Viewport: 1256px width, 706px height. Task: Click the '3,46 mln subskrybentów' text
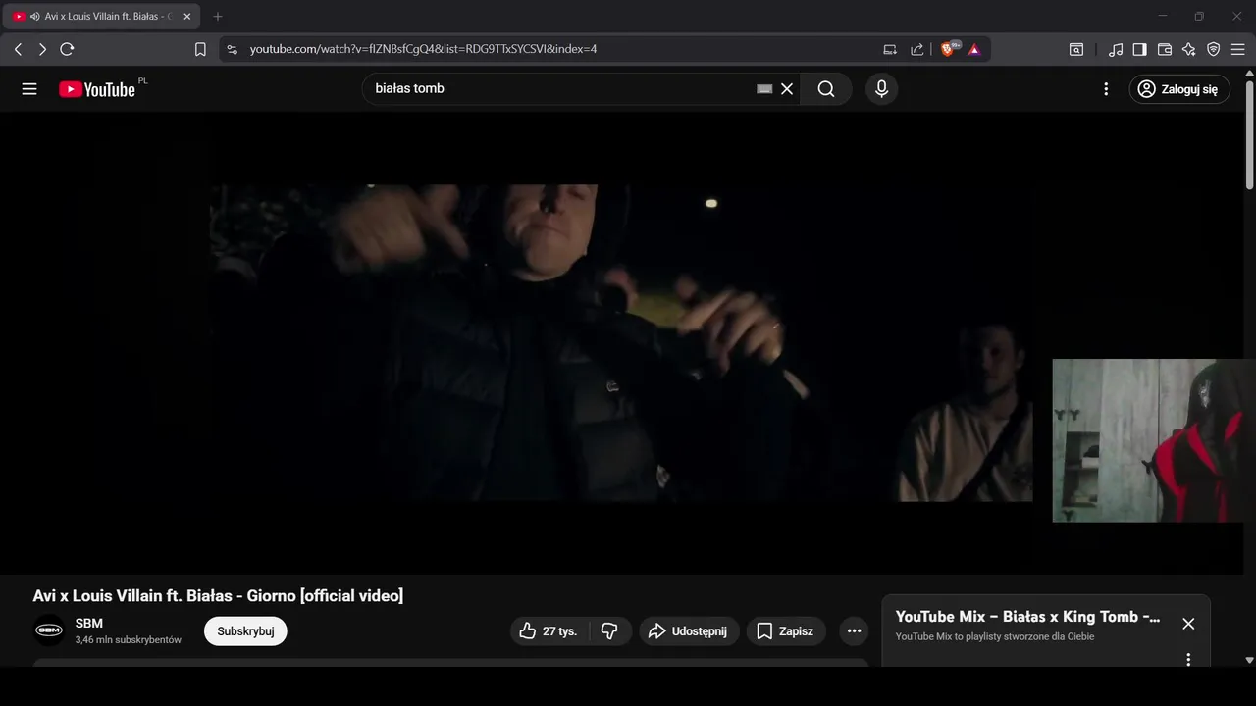pyautogui.click(x=129, y=639)
